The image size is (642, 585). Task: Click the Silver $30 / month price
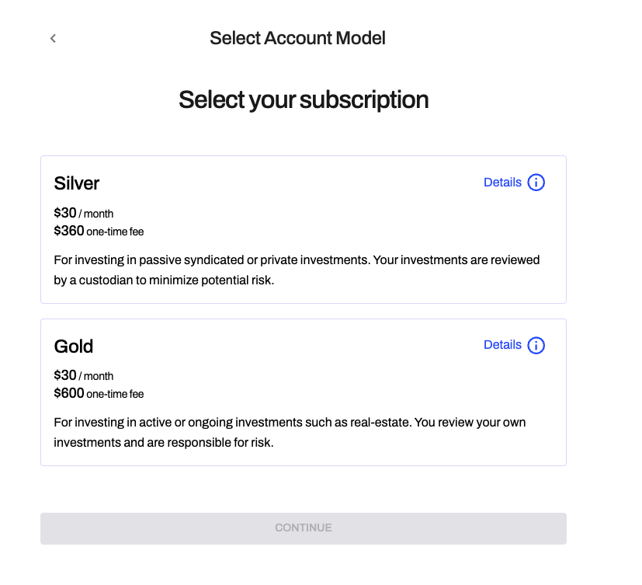click(83, 213)
